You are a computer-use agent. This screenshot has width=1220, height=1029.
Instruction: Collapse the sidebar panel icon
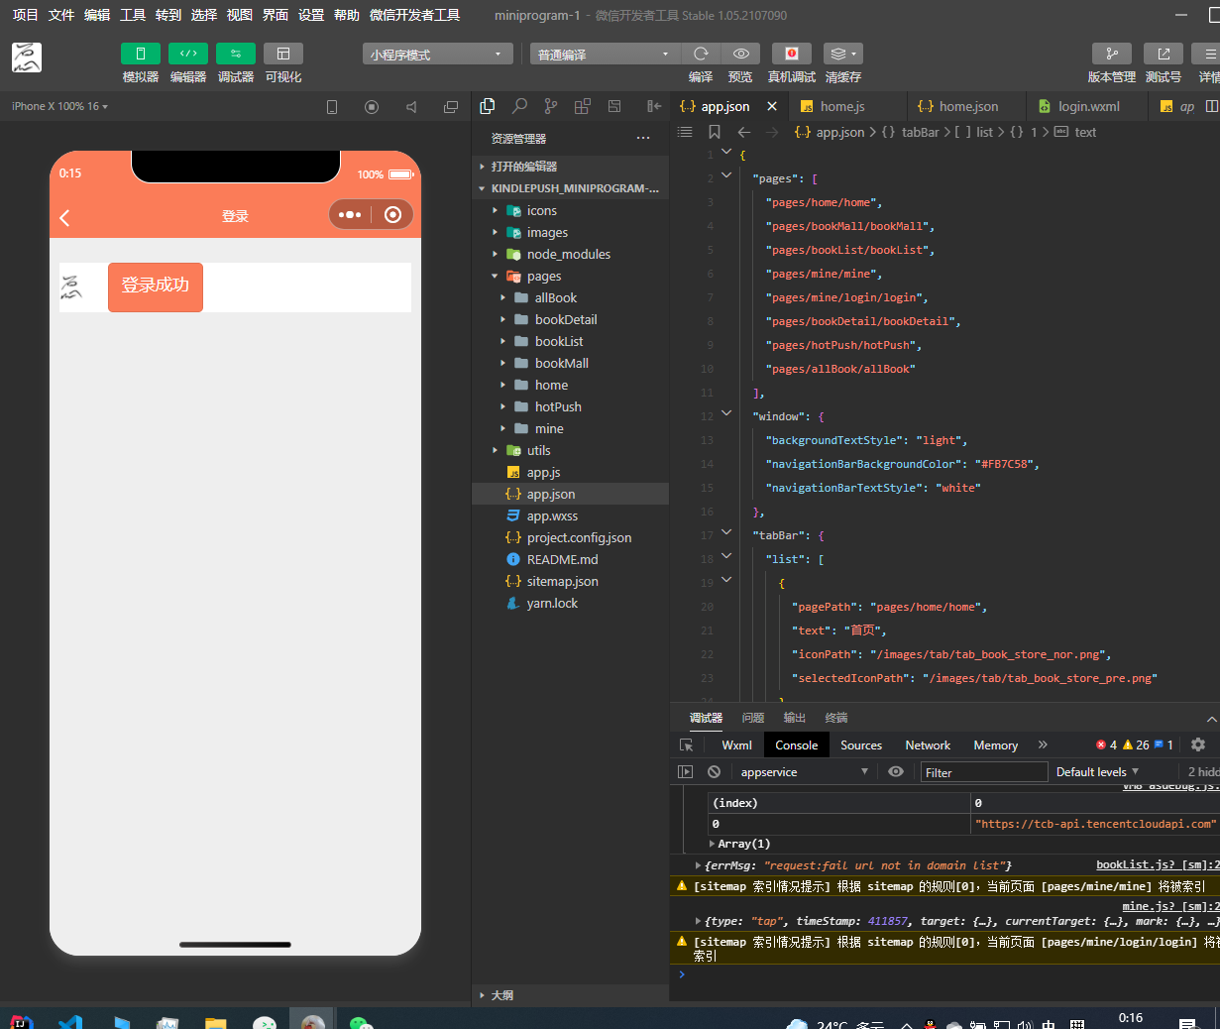[654, 106]
